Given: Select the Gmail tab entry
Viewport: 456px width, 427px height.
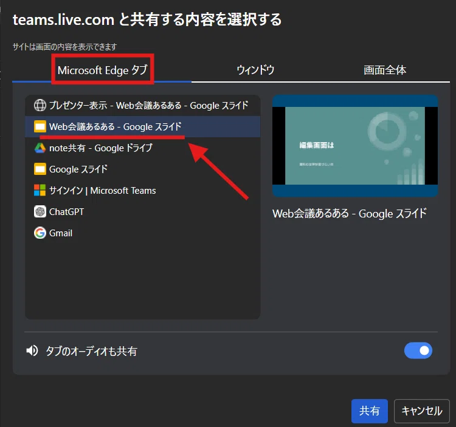Looking at the screenshot, I should pos(142,233).
